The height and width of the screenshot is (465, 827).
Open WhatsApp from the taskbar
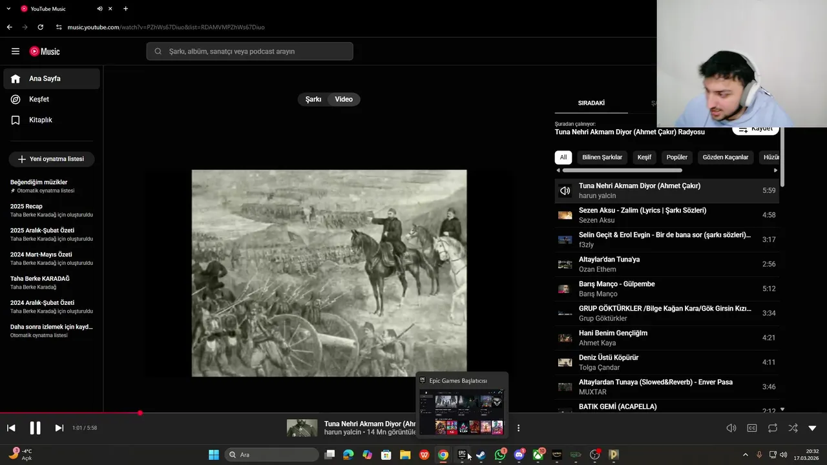500,455
